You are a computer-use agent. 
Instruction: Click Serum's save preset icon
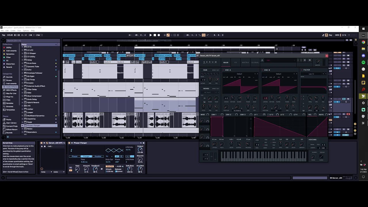[262, 60]
